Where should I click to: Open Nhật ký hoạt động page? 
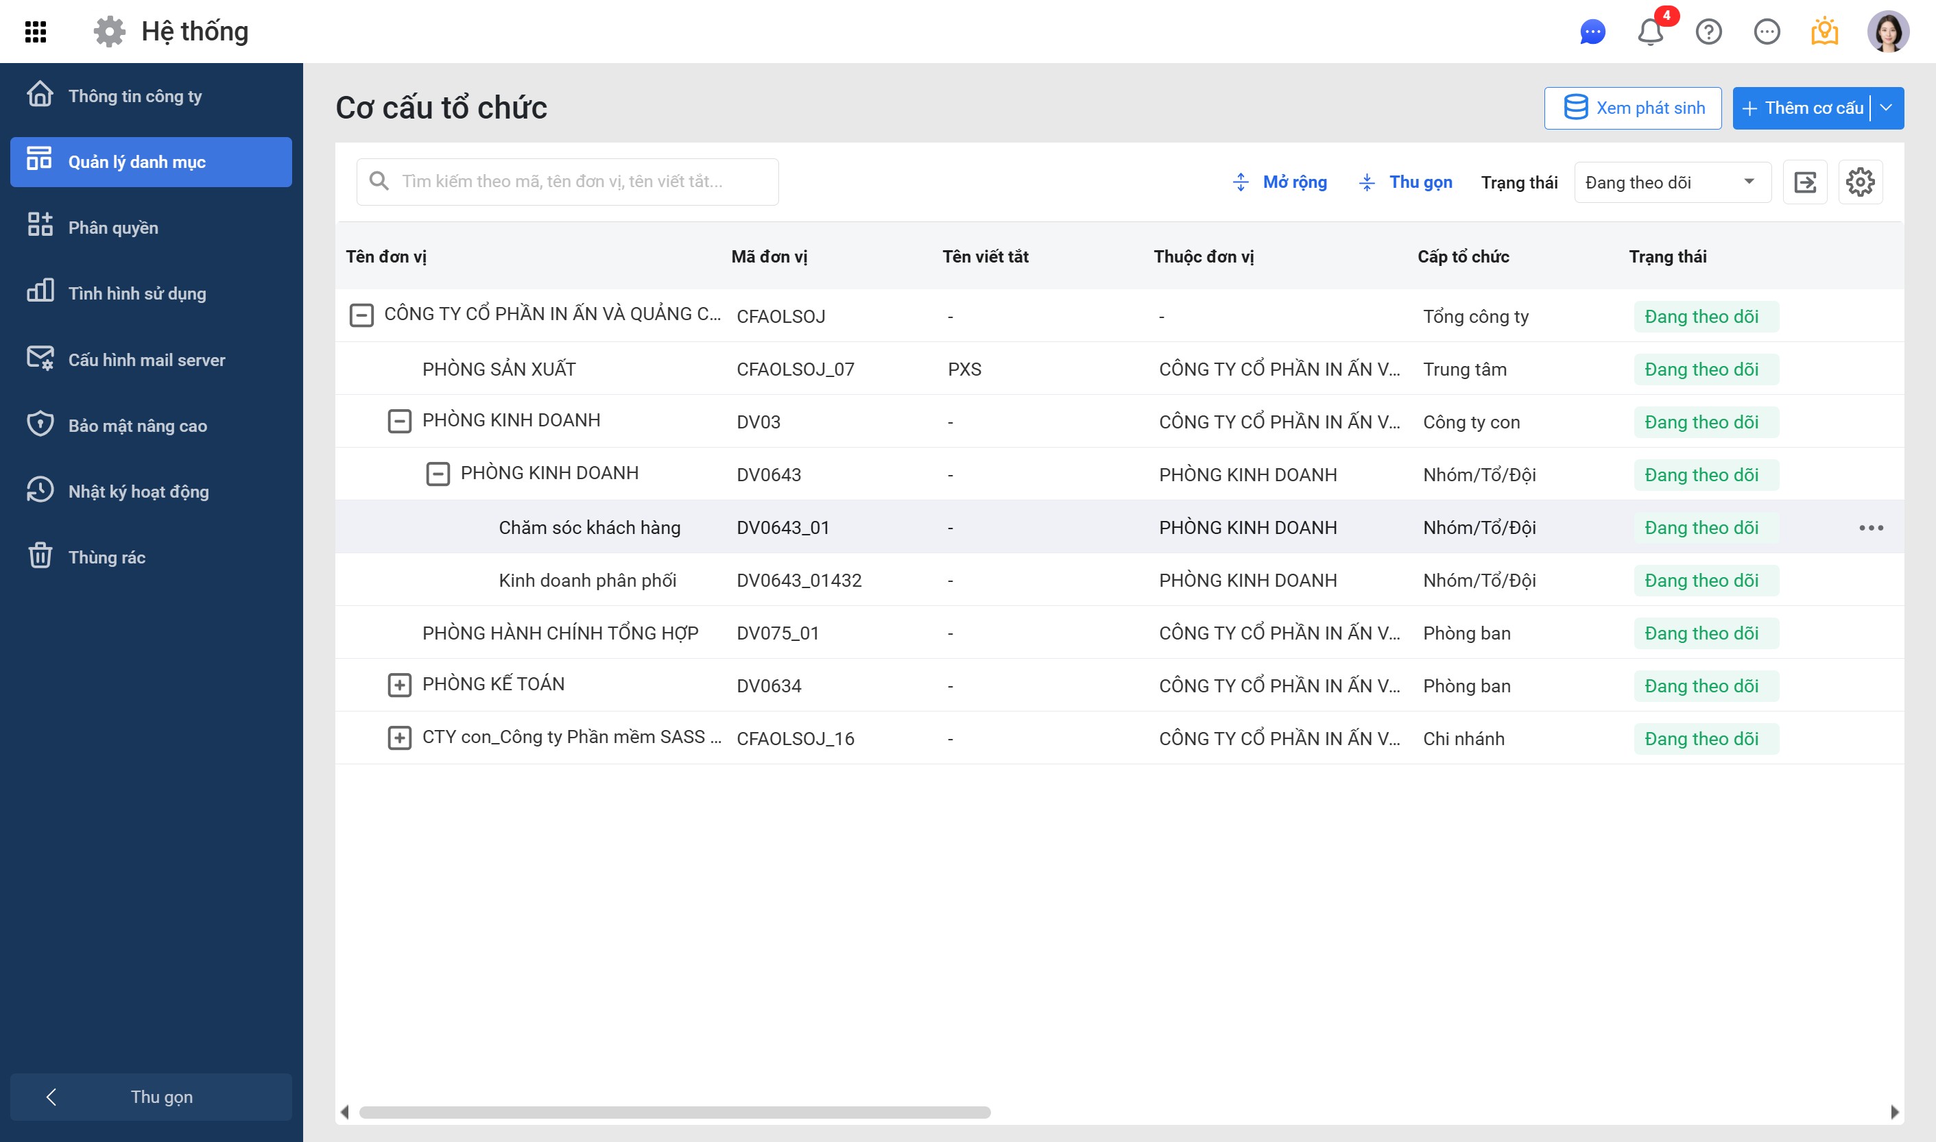coord(151,491)
